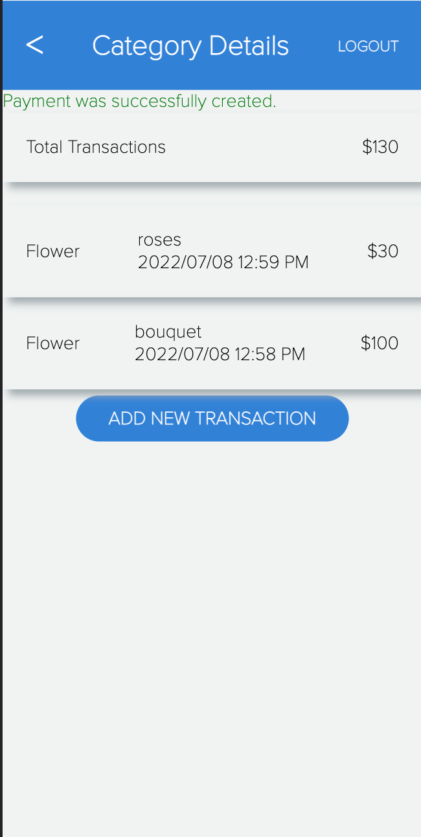Screen dimensions: 421x837
Task: Click the green confirmation banner
Action: (x=139, y=101)
